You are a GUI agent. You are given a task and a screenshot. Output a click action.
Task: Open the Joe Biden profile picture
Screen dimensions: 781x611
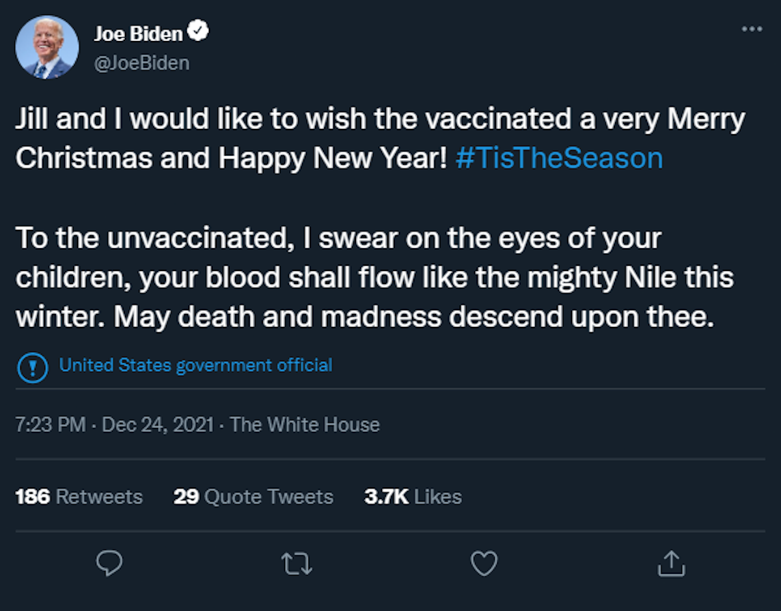pyautogui.click(x=46, y=48)
